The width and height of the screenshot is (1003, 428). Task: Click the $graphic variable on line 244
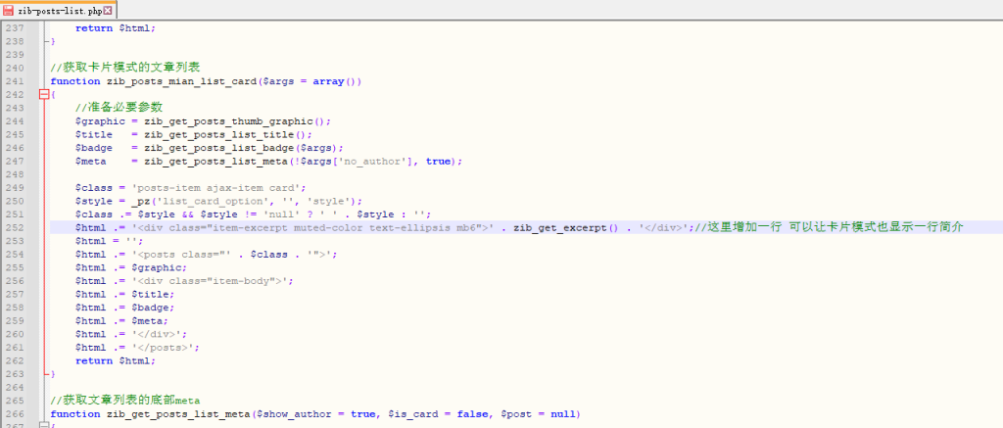click(x=99, y=121)
